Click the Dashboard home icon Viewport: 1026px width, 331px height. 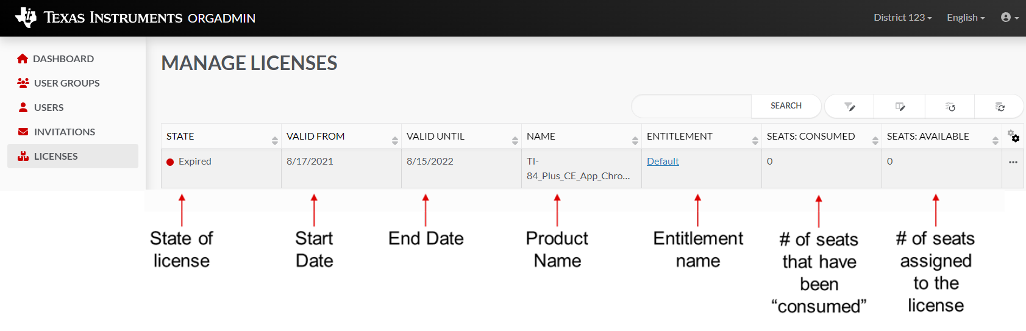click(x=23, y=59)
